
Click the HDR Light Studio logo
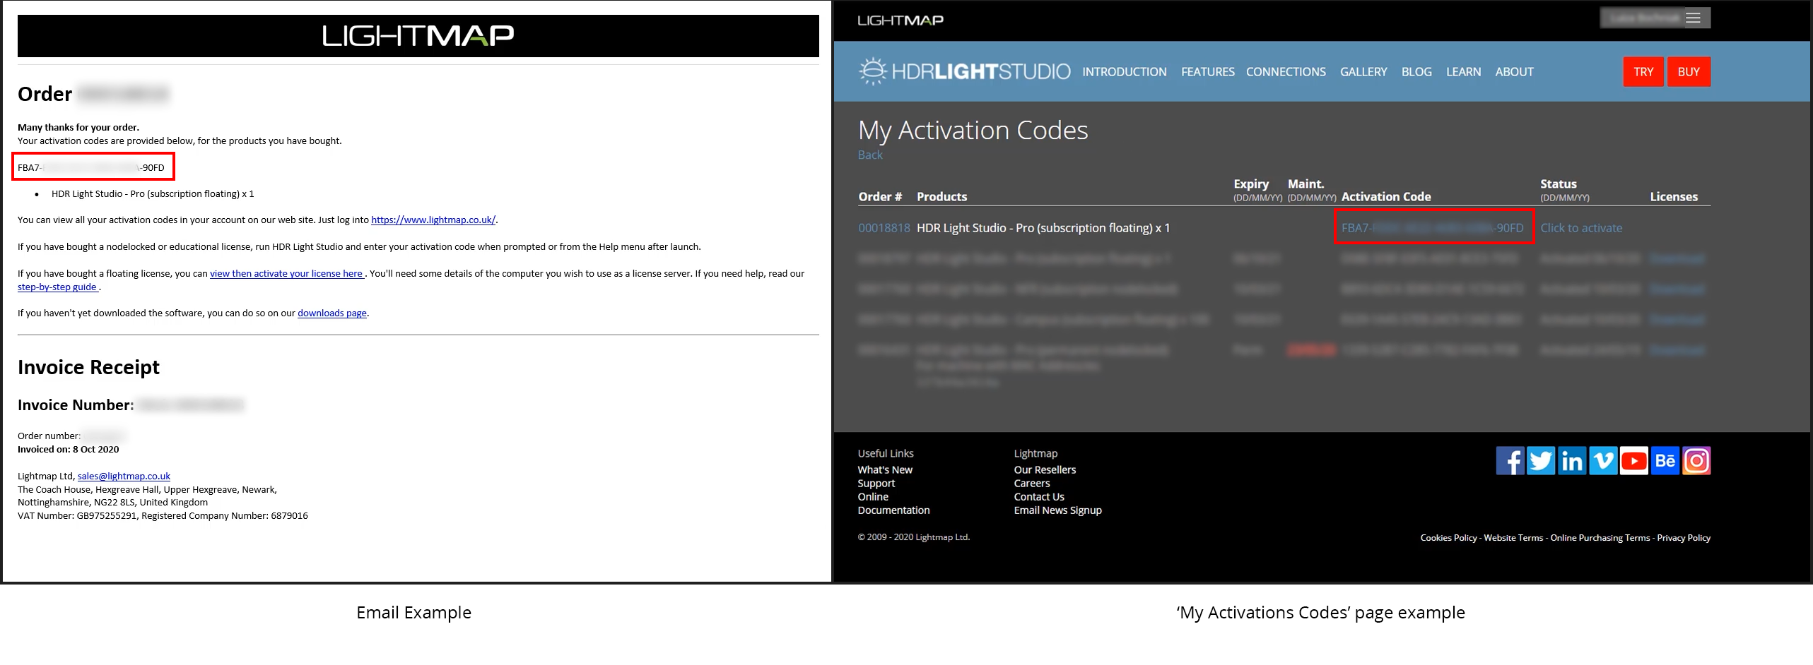tap(964, 71)
